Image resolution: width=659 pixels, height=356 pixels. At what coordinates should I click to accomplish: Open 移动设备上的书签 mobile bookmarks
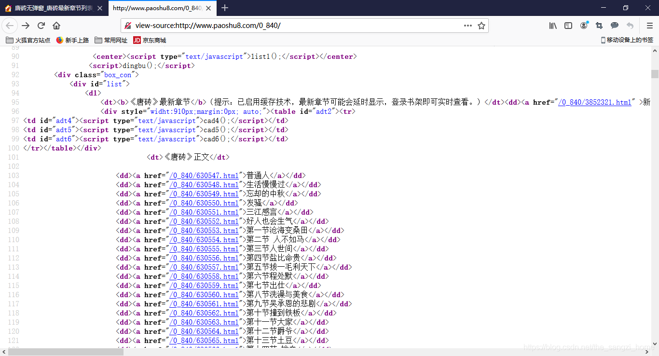click(x=627, y=40)
